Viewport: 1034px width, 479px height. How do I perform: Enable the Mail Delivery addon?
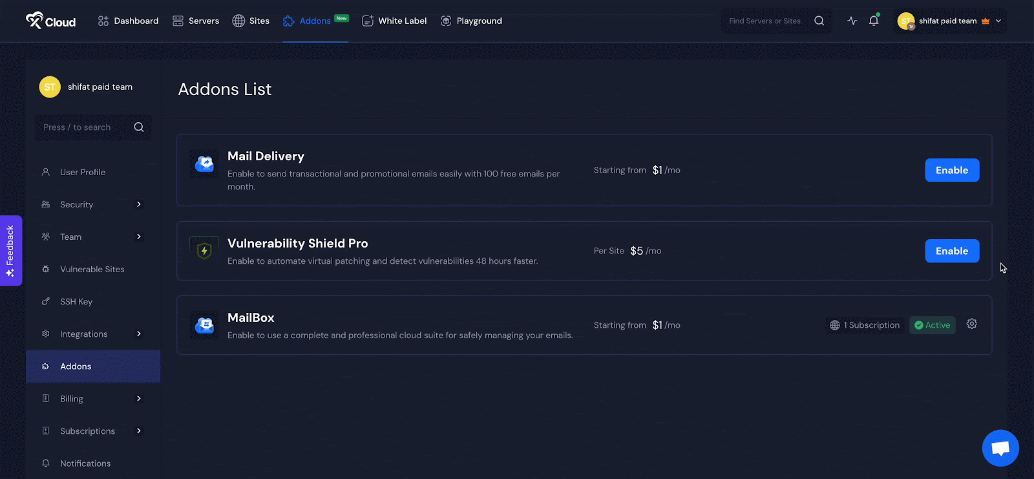coord(951,170)
